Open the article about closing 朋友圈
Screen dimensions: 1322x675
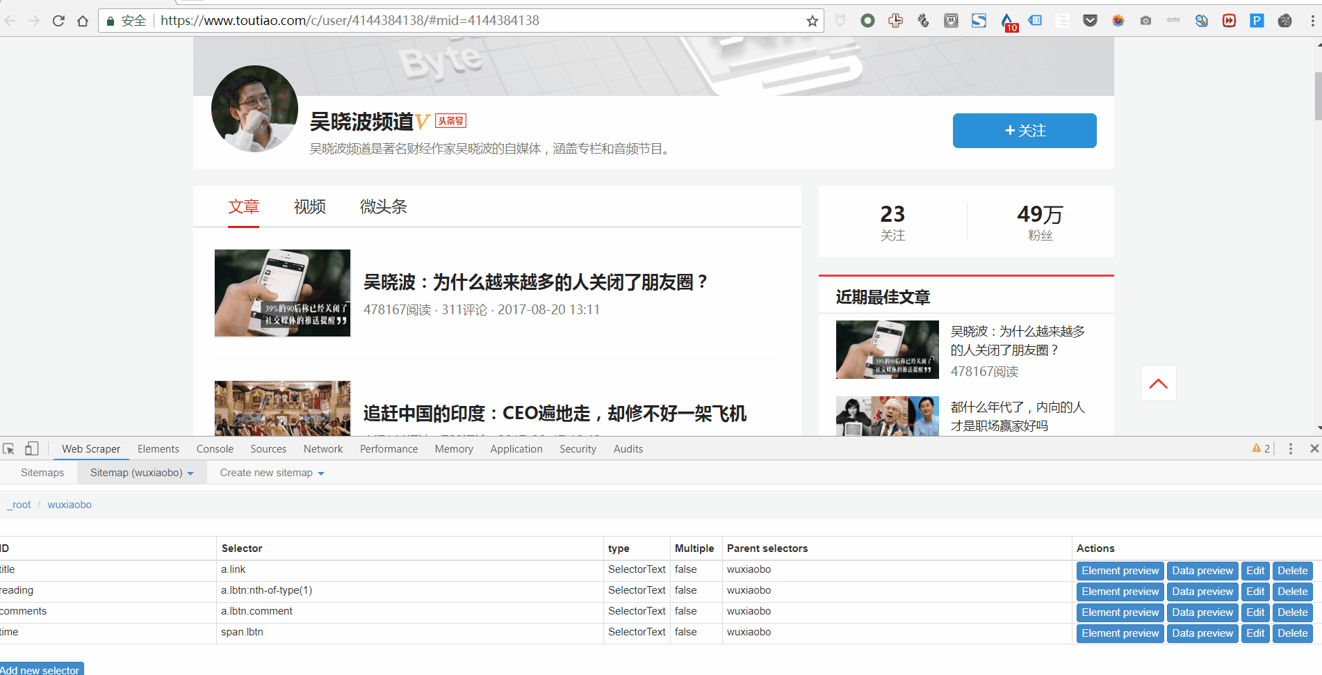click(x=534, y=282)
